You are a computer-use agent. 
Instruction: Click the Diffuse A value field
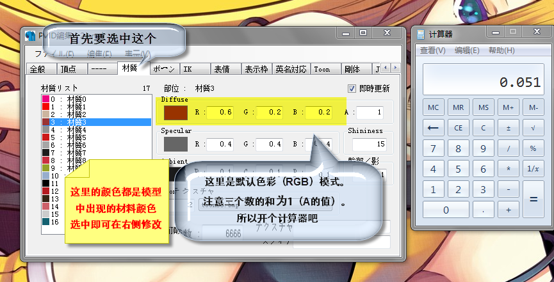coord(370,113)
